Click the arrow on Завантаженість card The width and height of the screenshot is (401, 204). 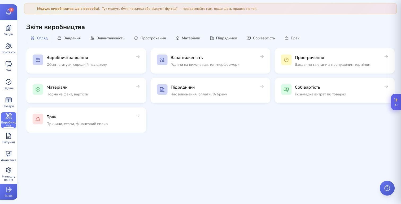coord(262,57)
